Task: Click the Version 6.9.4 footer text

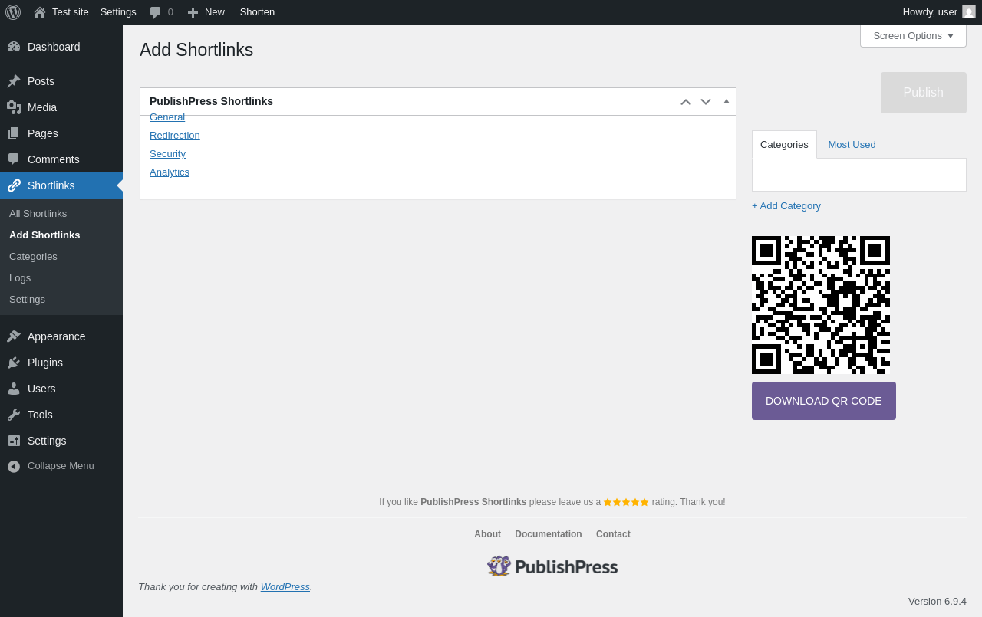Action: [938, 602]
